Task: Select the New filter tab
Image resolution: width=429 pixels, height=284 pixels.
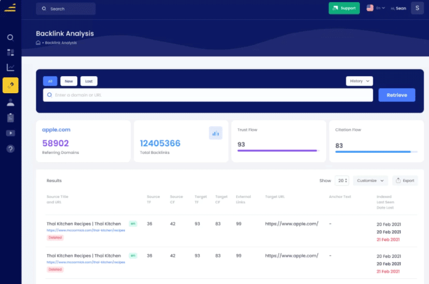Action: (x=69, y=81)
